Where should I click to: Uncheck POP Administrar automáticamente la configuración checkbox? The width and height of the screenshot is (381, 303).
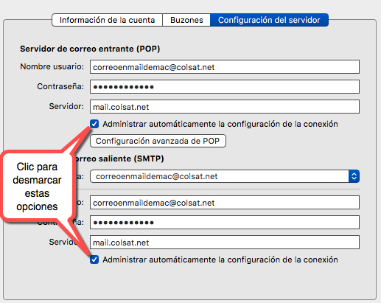[94, 124]
